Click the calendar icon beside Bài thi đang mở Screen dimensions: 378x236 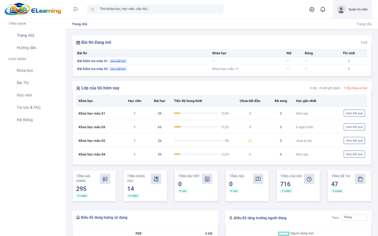click(x=78, y=42)
